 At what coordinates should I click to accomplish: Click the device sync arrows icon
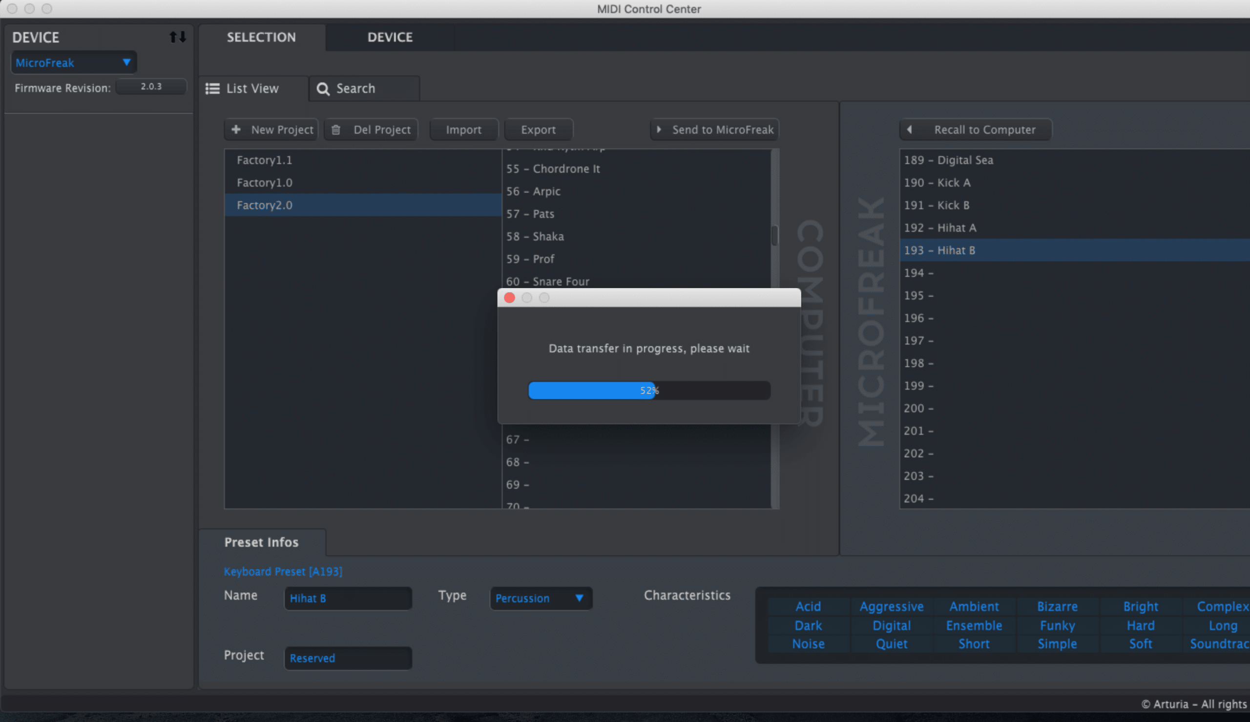coord(178,37)
